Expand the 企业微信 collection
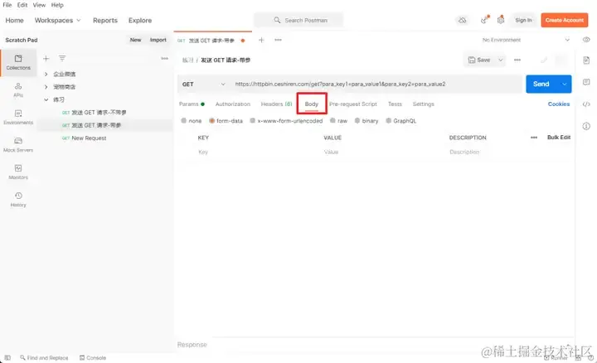Screen dimensions: 597x363 pyautogui.click(x=46, y=74)
